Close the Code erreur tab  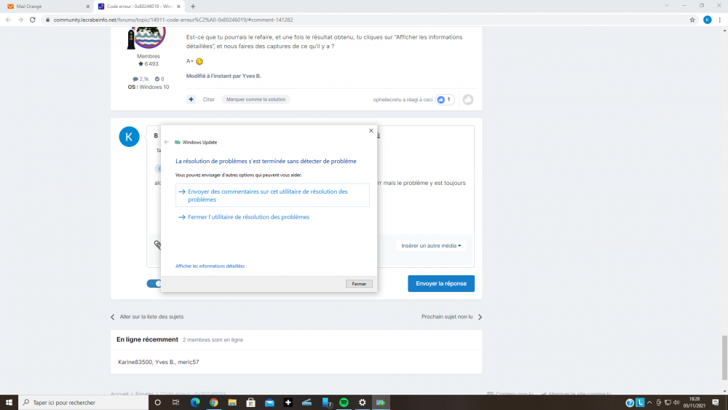pos(178,7)
